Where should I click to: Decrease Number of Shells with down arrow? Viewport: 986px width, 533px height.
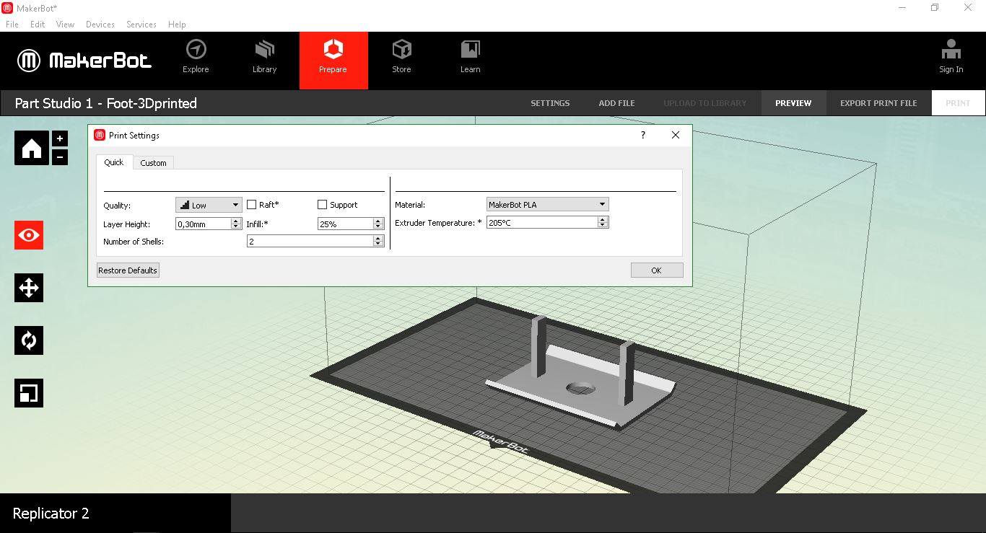pyautogui.click(x=378, y=245)
